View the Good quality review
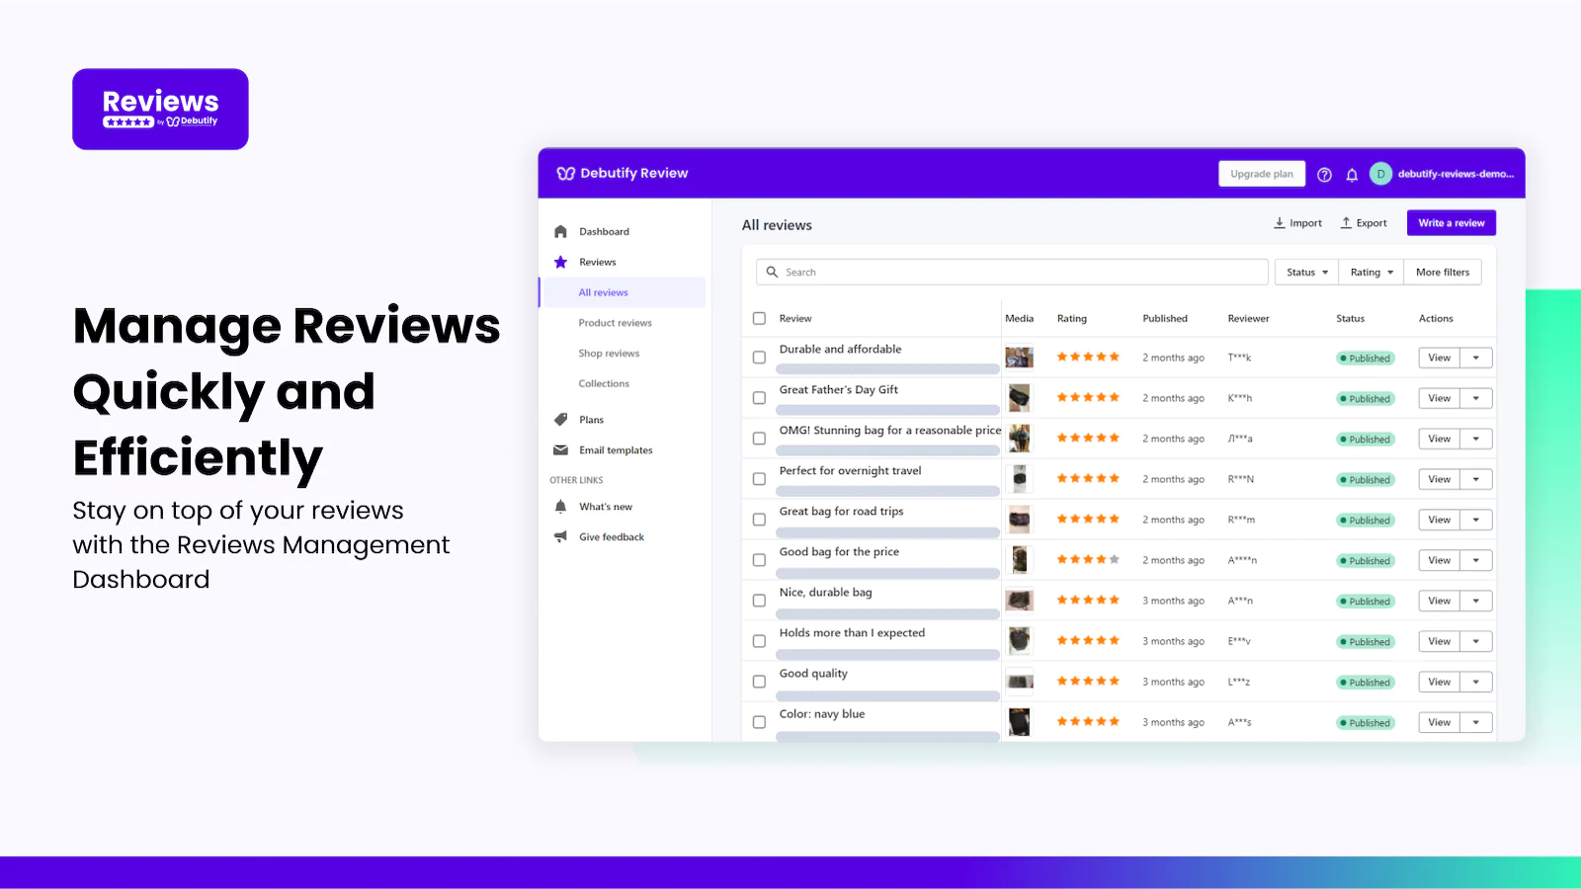Viewport: 1581px width, 889px height. tap(1439, 682)
